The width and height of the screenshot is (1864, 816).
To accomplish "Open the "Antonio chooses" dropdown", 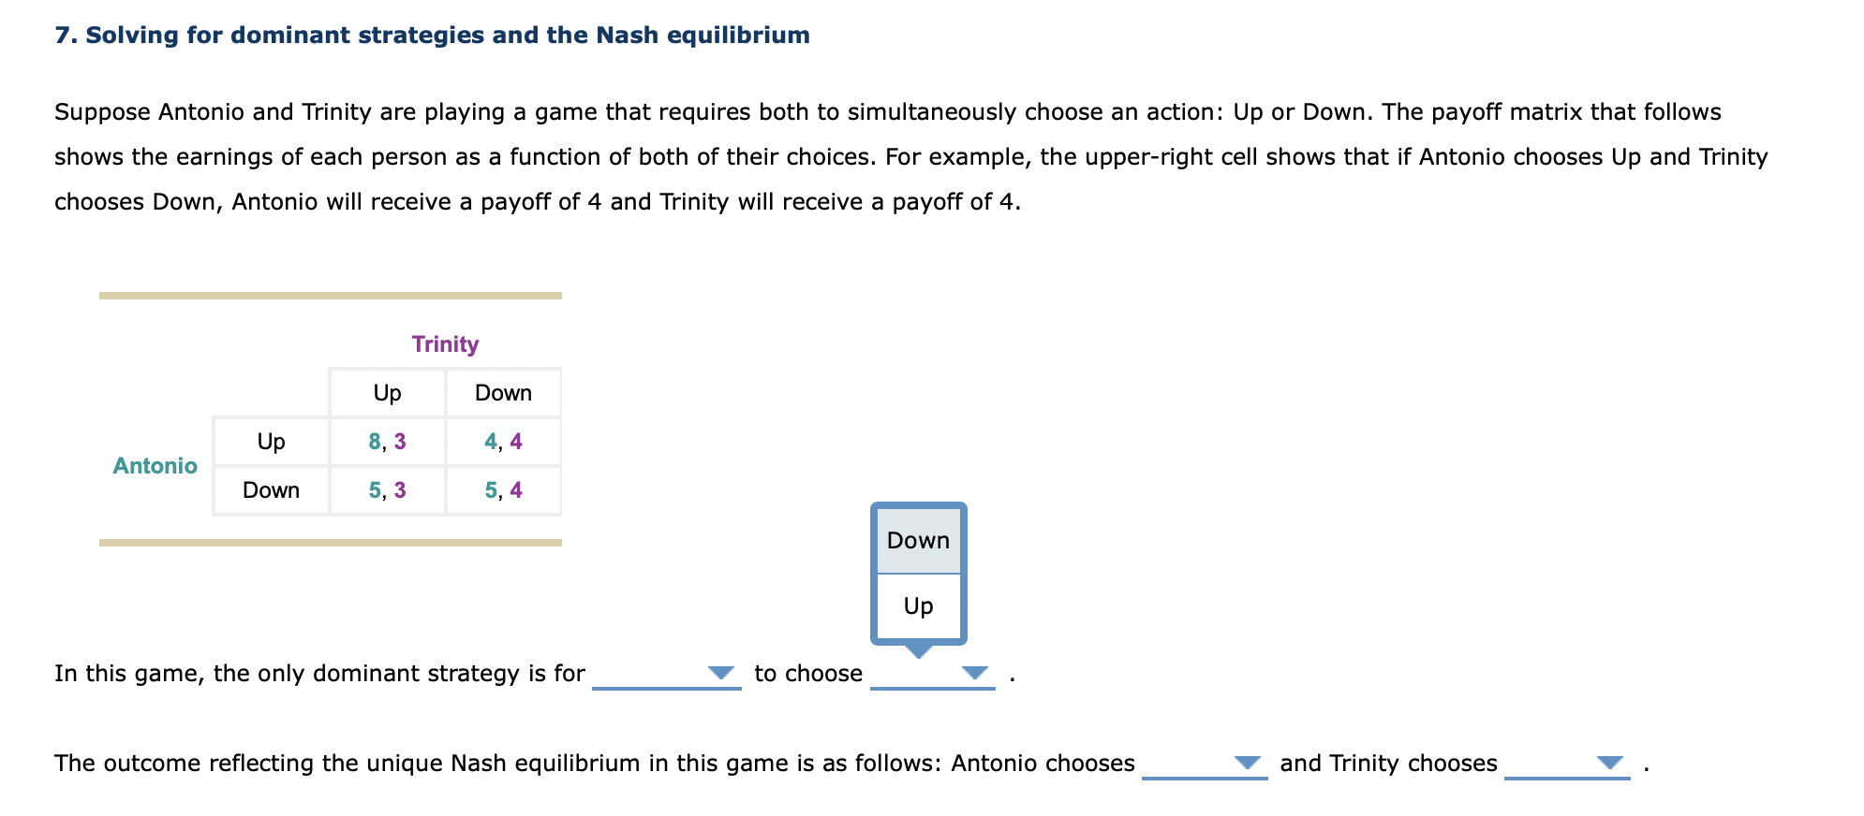I will (x=1204, y=764).
